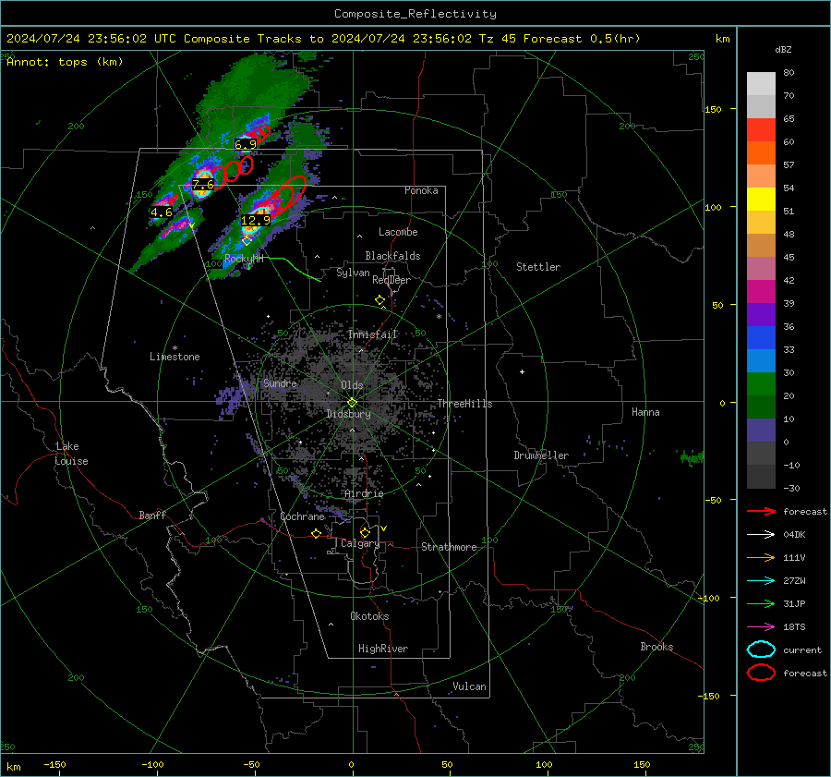The width and height of the screenshot is (831, 777).
Task: Click the bright green 20-30 dBZ color swatch
Action: (761, 384)
